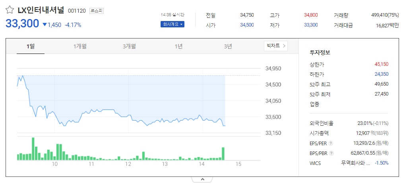Click the 34,950 price axis label
407x186 pixels.
pyautogui.click(x=273, y=68)
